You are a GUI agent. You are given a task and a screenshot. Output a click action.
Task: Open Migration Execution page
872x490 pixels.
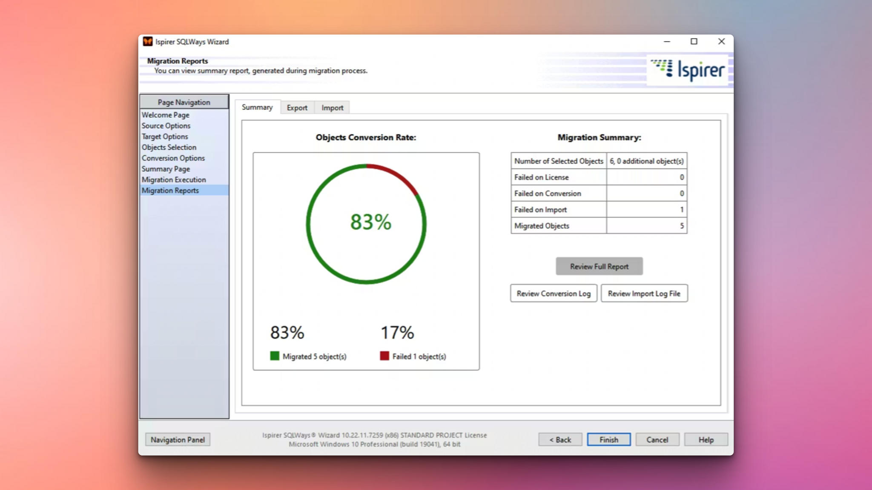point(173,179)
